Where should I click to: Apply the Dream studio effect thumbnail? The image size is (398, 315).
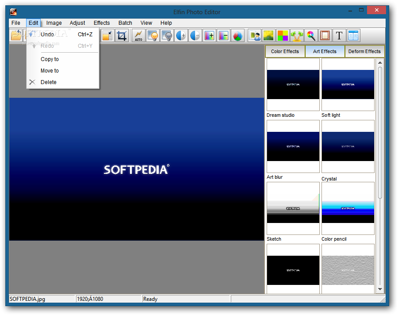(x=293, y=85)
